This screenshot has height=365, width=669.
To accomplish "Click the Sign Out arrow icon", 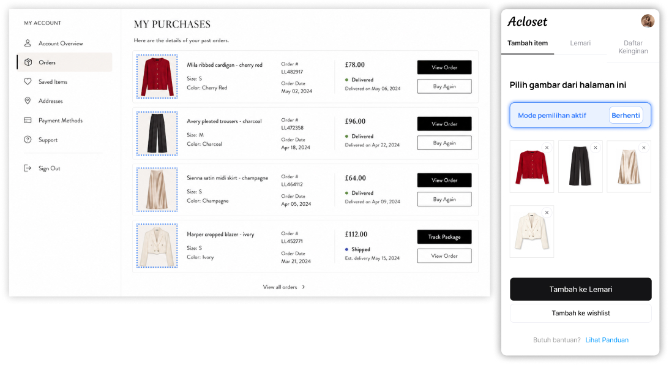I will point(28,168).
